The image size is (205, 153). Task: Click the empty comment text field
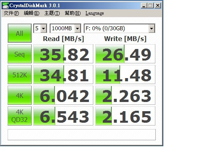[x=82, y=135]
